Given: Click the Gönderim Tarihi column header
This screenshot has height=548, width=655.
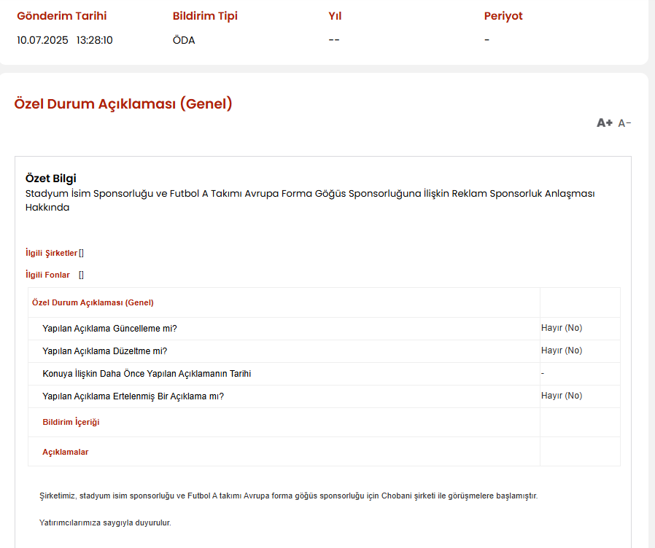Looking at the screenshot, I should [62, 16].
